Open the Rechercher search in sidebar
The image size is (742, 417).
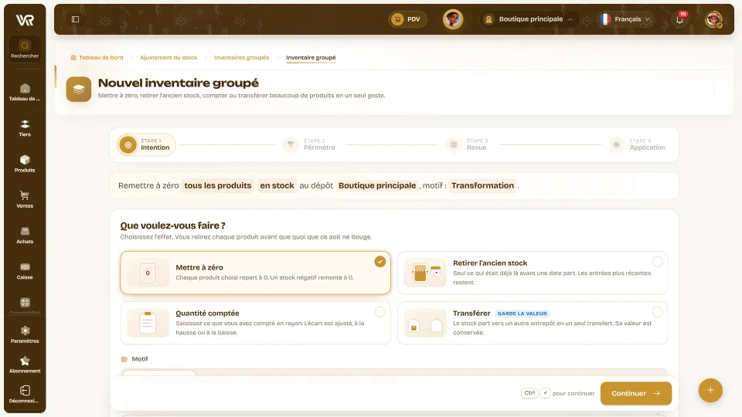coord(25,49)
